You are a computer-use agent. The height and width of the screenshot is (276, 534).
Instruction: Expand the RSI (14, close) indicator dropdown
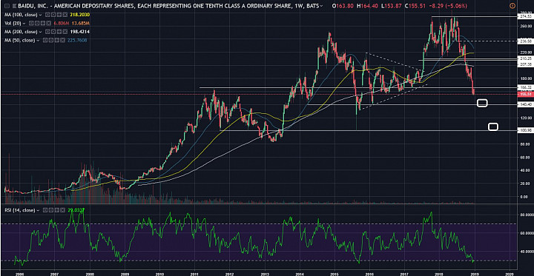[38, 210]
